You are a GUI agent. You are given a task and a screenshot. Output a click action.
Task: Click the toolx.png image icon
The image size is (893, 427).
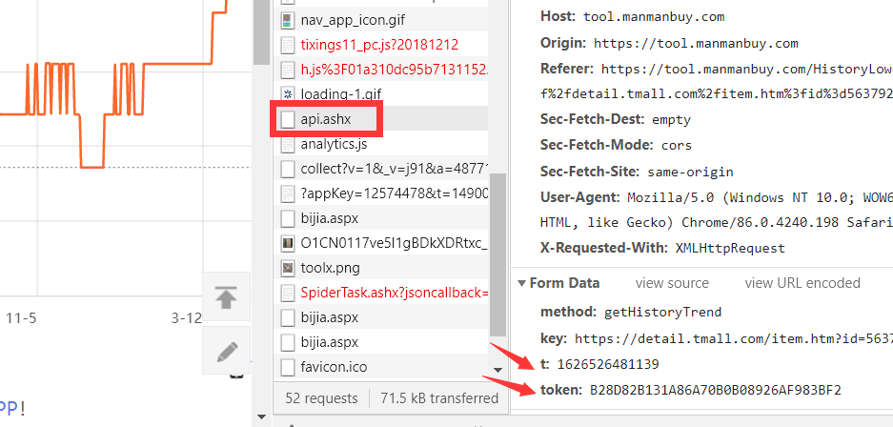pos(287,268)
